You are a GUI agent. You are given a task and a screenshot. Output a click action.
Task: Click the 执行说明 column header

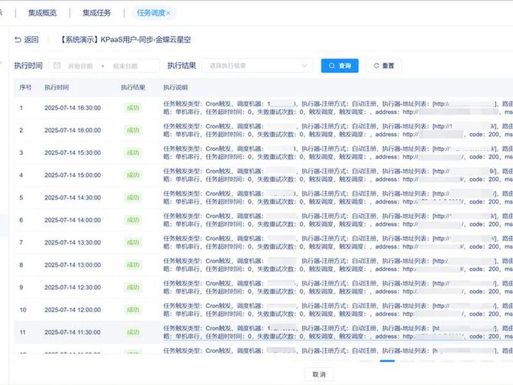(x=175, y=87)
